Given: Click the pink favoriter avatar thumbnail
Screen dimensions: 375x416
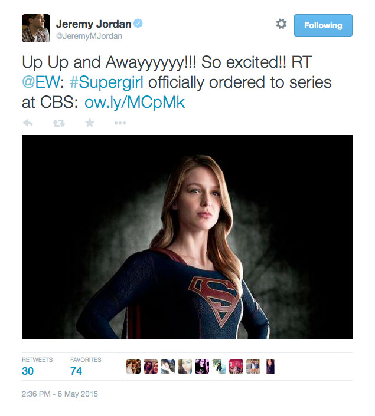Looking at the screenshot, I should pyautogui.click(x=236, y=367).
